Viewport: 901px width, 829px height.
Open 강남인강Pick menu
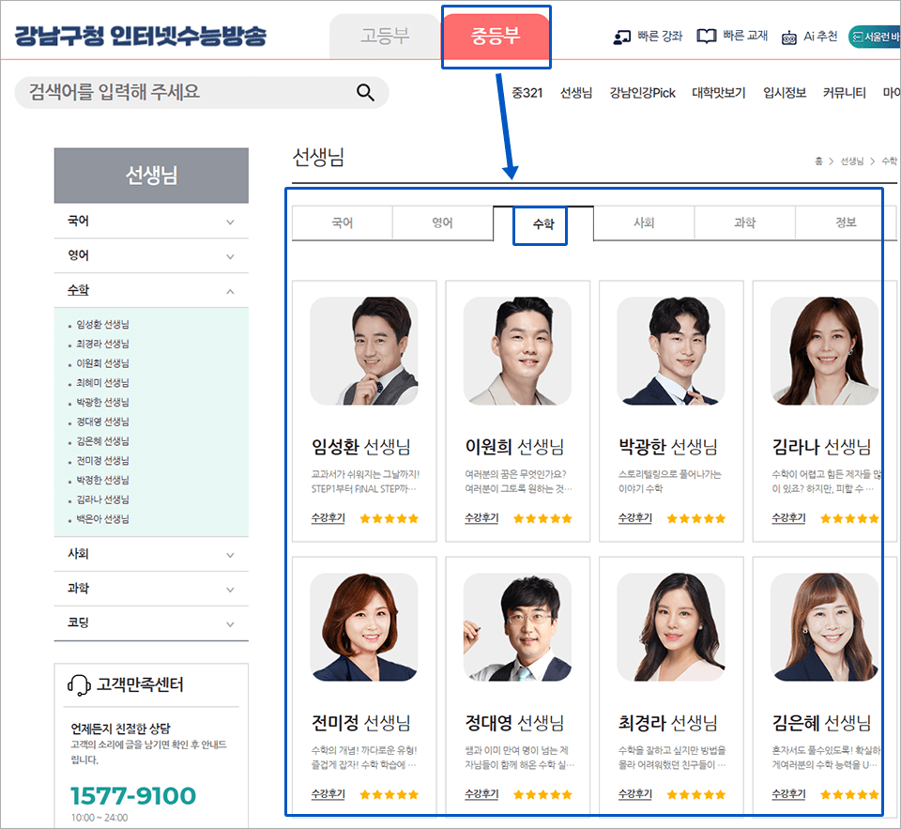[x=642, y=93]
